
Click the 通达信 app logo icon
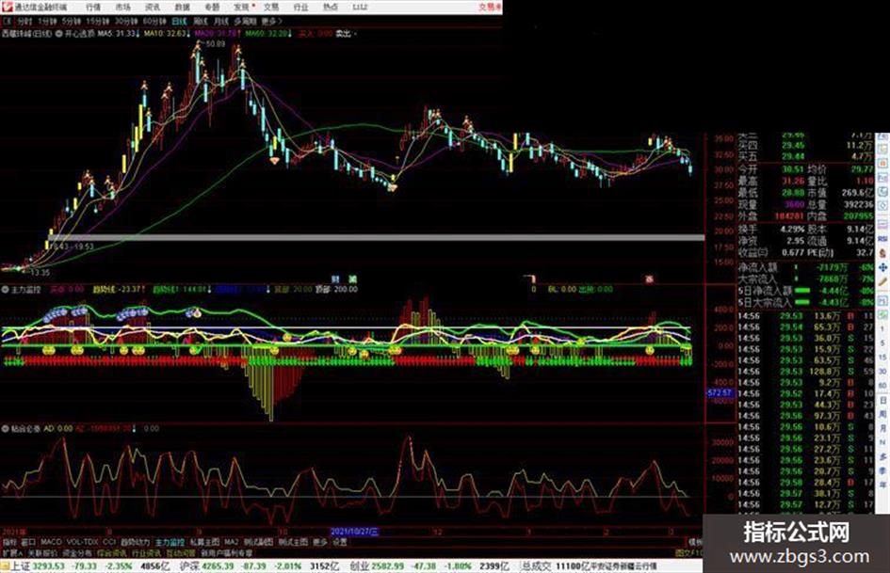point(7,7)
